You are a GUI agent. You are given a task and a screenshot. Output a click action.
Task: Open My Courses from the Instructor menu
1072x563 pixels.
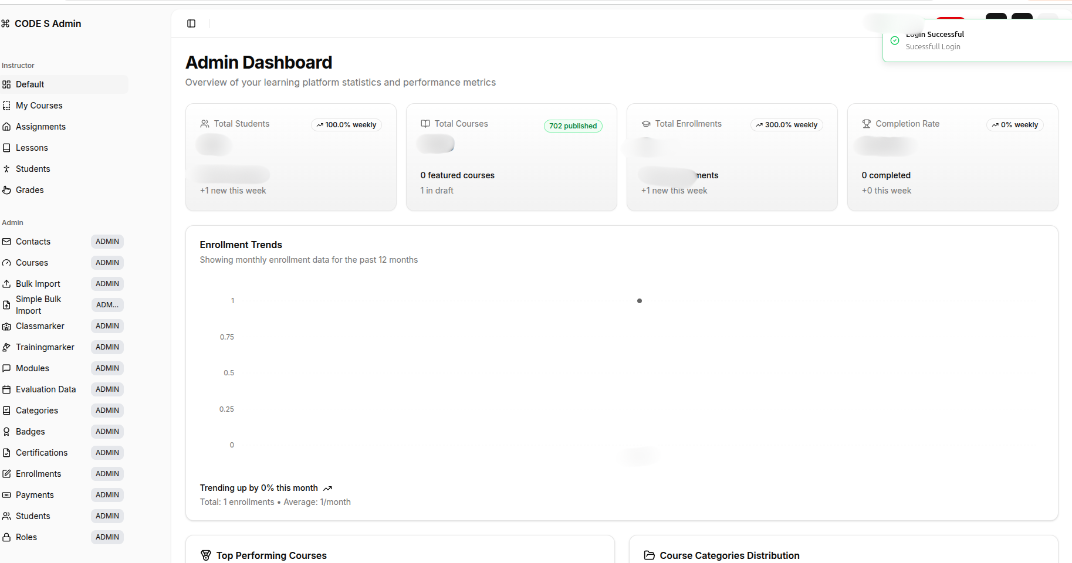pos(39,106)
